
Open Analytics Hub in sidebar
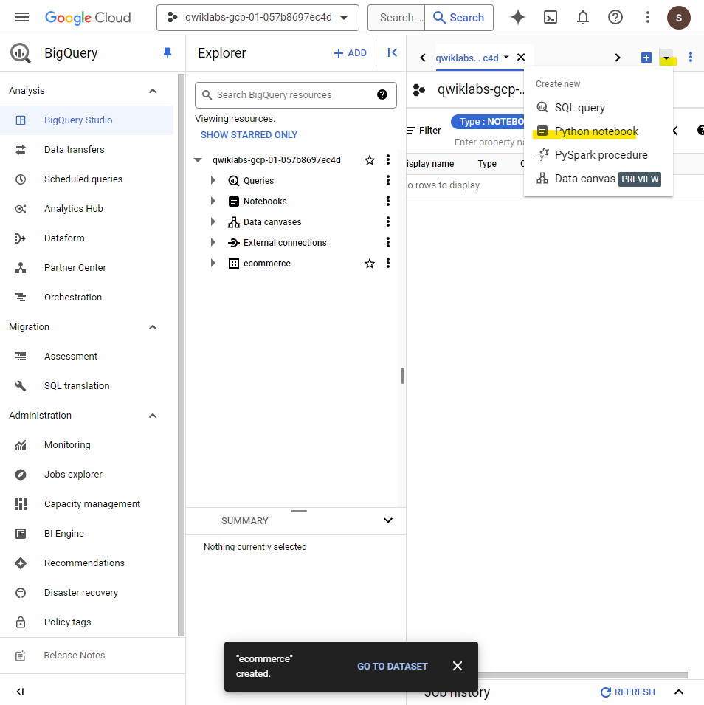click(87, 209)
